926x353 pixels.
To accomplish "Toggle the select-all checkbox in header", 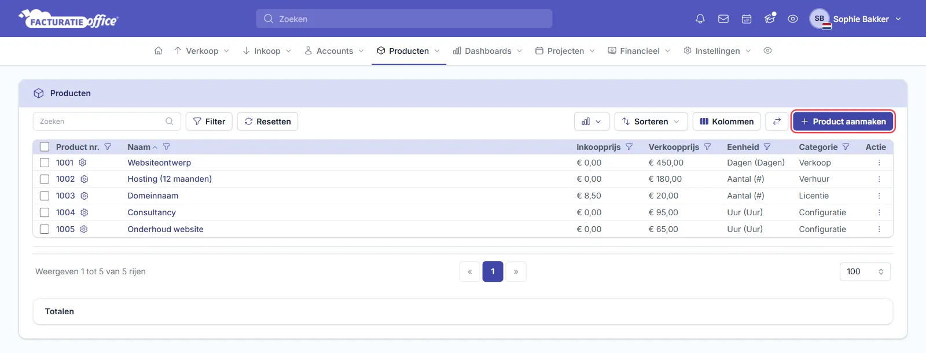I will 45,147.
